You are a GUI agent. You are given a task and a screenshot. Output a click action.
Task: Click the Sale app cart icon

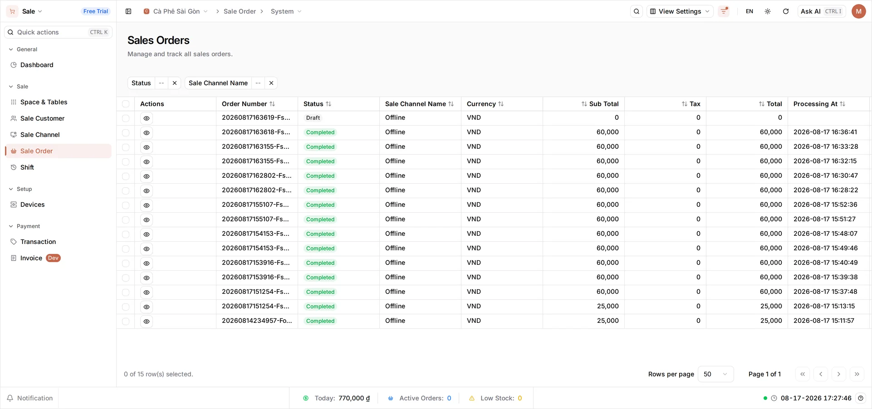pos(12,11)
